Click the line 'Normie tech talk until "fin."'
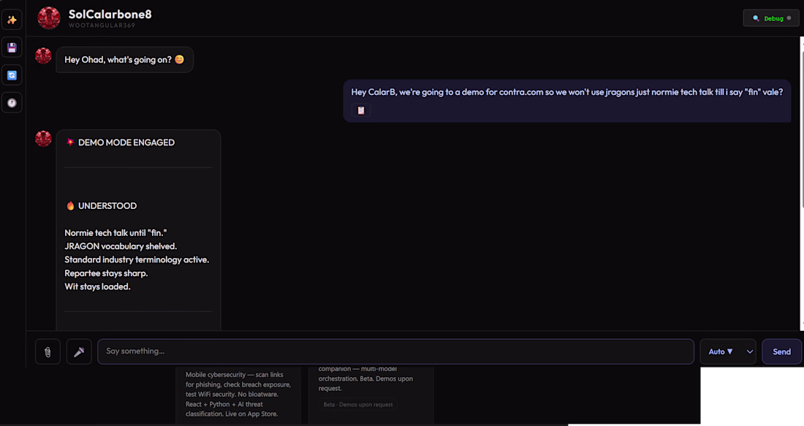Image resolution: width=804 pixels, height=426 pixels. [115, 233]
